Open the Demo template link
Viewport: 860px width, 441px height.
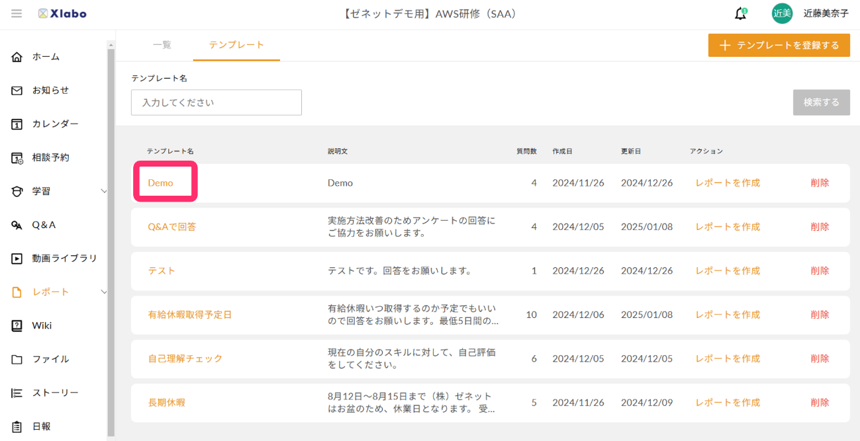(x=160, y=183)
